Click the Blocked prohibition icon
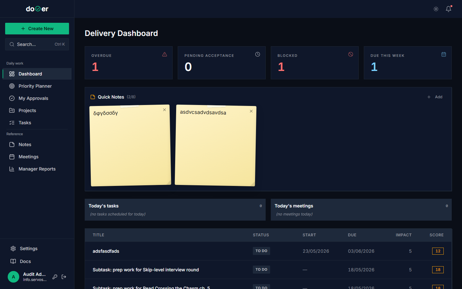Viewport: 462px width, 289px height. [351, 54]
